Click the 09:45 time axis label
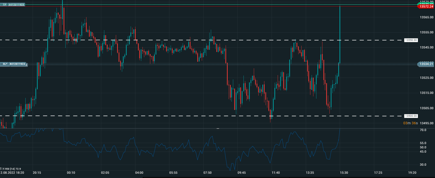Image resolution: width=435 pixels, height=178 pixels. [x=242, y=173]
